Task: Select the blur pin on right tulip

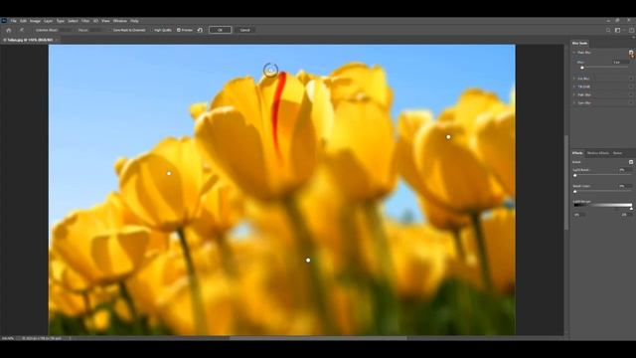Action: [x=448, y=137]
